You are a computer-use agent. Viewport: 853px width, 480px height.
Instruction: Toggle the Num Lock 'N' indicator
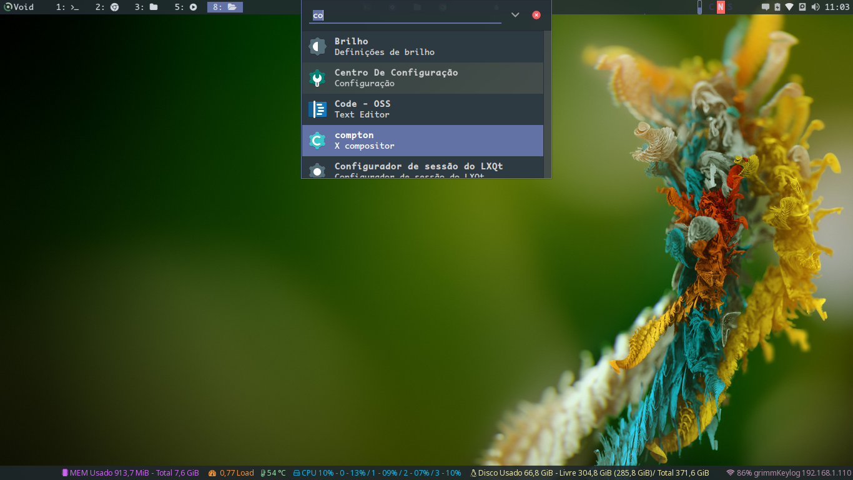(721, 7)
